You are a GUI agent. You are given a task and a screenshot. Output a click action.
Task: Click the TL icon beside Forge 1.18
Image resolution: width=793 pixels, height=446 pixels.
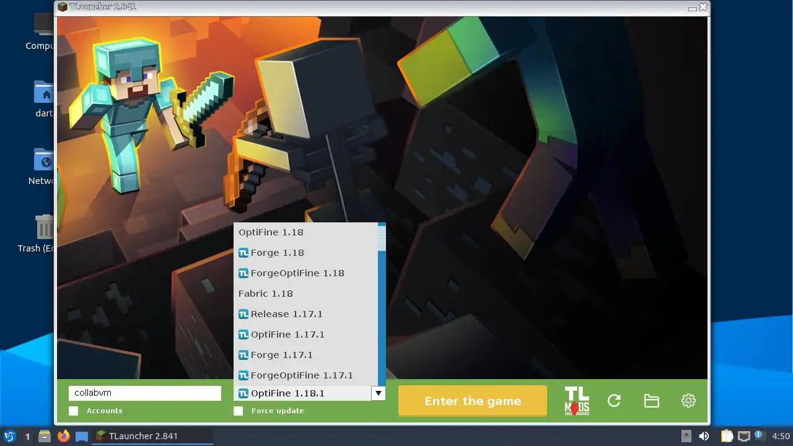click(x=243, y=253)
